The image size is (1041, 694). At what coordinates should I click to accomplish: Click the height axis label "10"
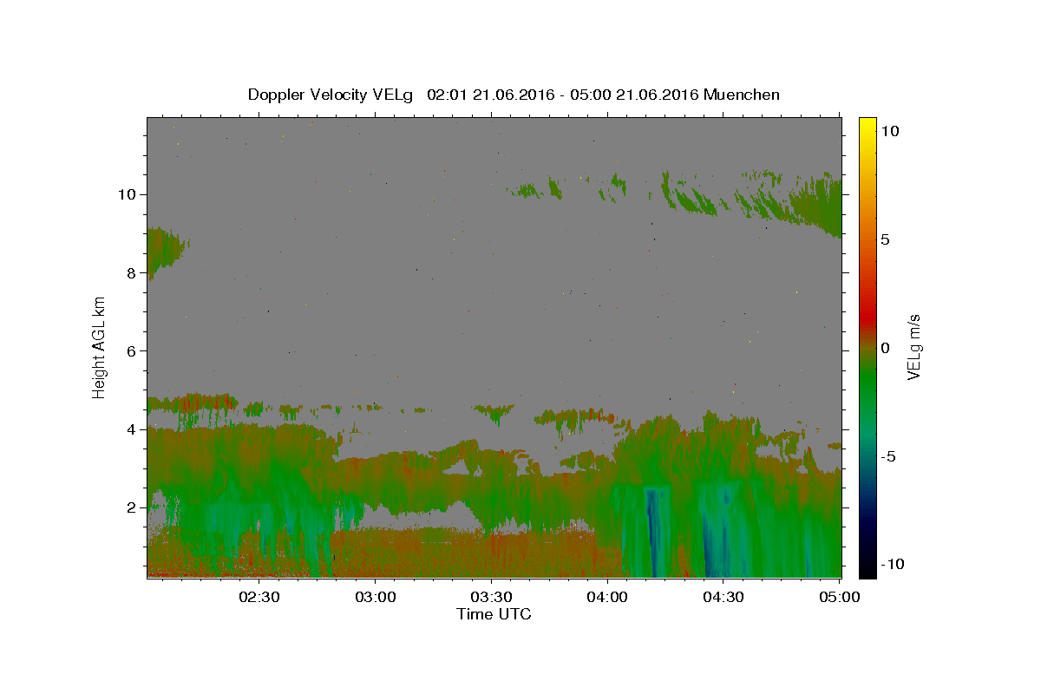127,194
